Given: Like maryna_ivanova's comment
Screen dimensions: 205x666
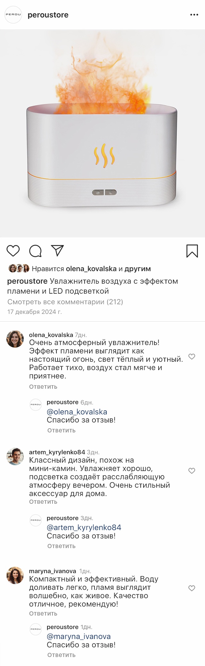Looking at the screenshot, I should [192, 588].
